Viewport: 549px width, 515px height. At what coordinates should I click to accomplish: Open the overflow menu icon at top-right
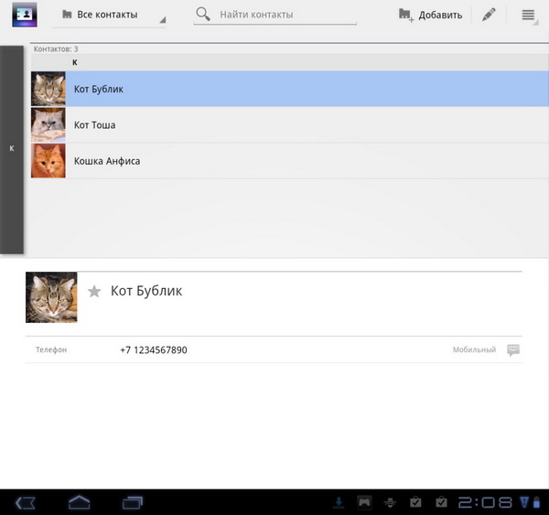coord(528,16)
